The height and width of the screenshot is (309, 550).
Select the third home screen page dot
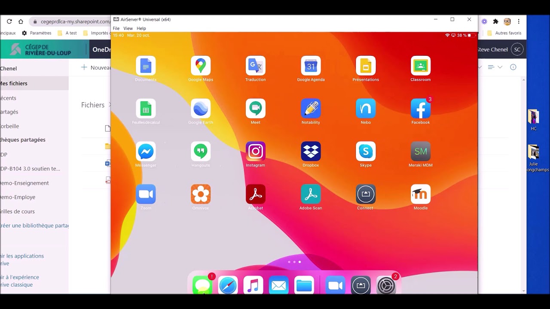click(x=299, y=262)
